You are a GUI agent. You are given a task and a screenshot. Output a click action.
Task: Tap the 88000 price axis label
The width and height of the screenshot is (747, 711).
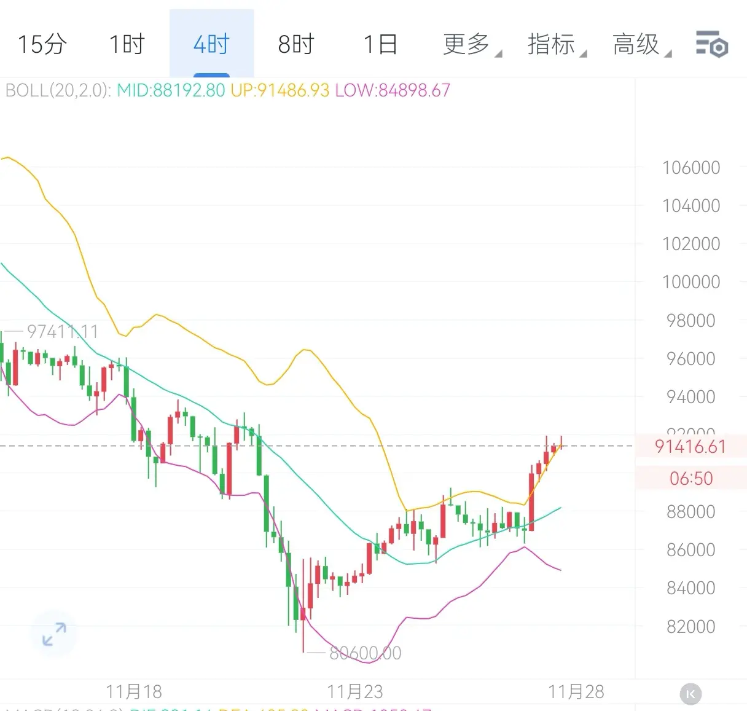point(691,512)
